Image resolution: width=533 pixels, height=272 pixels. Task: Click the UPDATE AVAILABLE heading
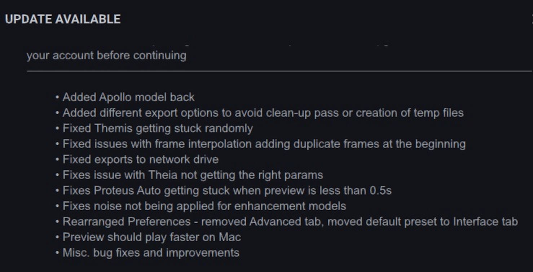pyautogui.click(x=63, y=19)
